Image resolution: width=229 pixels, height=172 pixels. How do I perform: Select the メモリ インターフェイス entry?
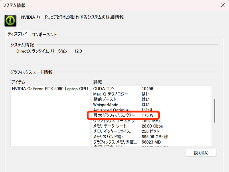tap(120, 130)
